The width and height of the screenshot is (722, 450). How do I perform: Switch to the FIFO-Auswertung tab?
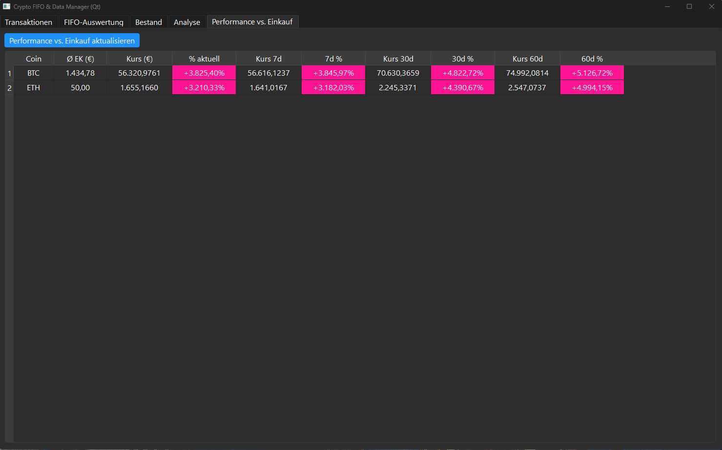pyautogui.click(x=94, y=22)
